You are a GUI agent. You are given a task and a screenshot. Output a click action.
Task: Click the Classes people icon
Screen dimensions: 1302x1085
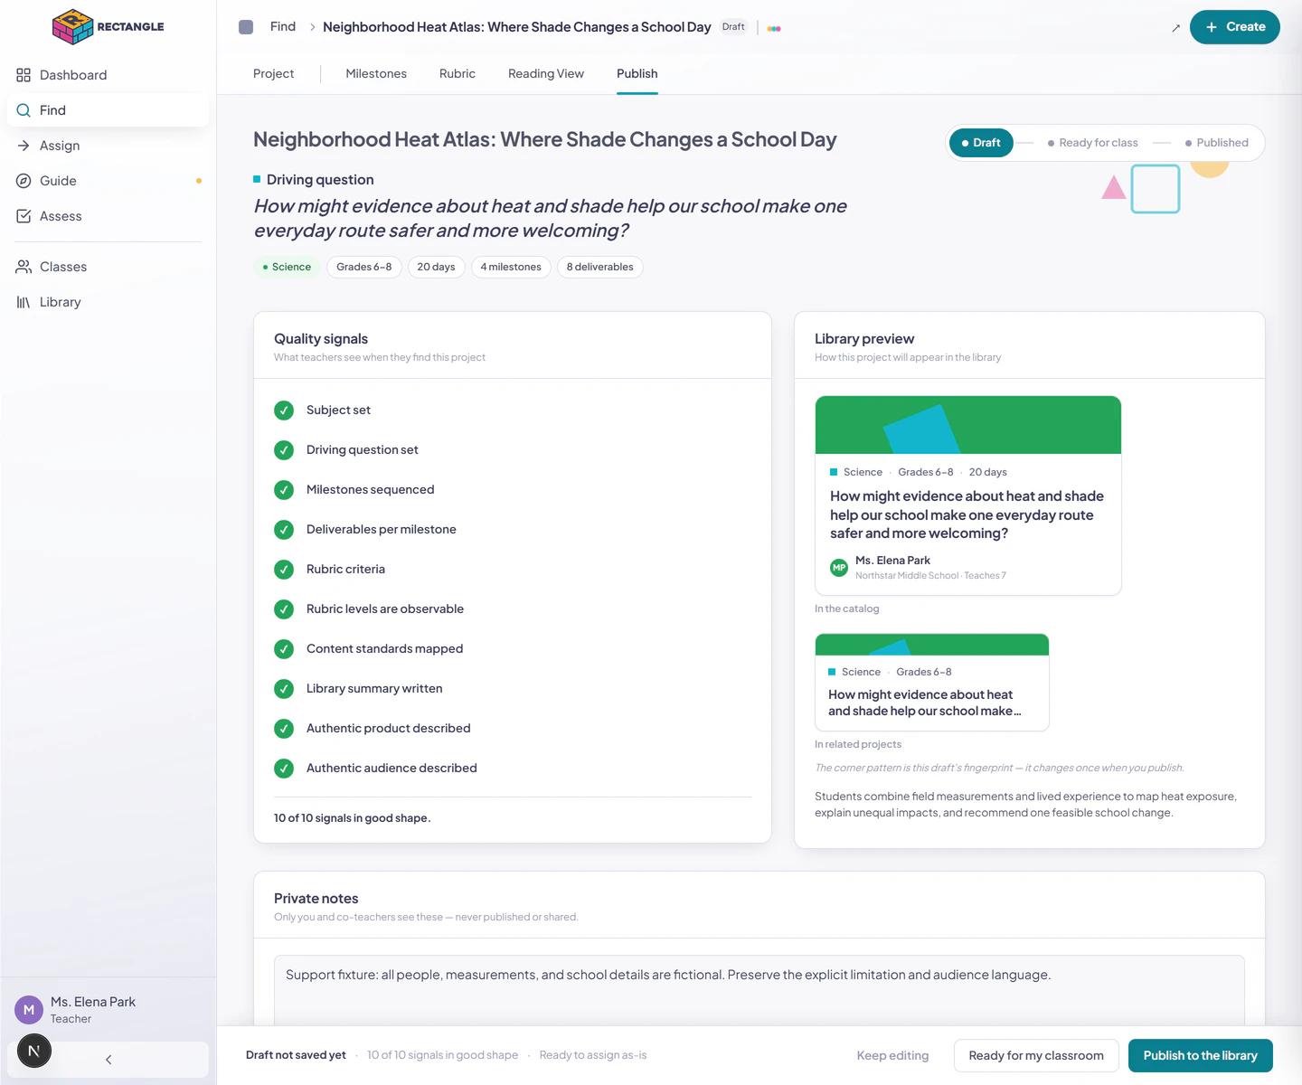click(24, 267)
